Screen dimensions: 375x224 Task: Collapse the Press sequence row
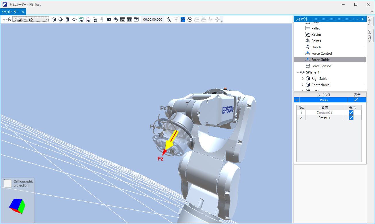point(297,100)
